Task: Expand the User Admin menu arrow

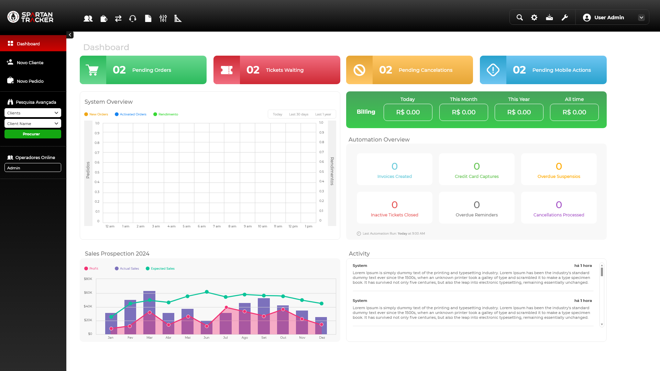Action: 641,18
